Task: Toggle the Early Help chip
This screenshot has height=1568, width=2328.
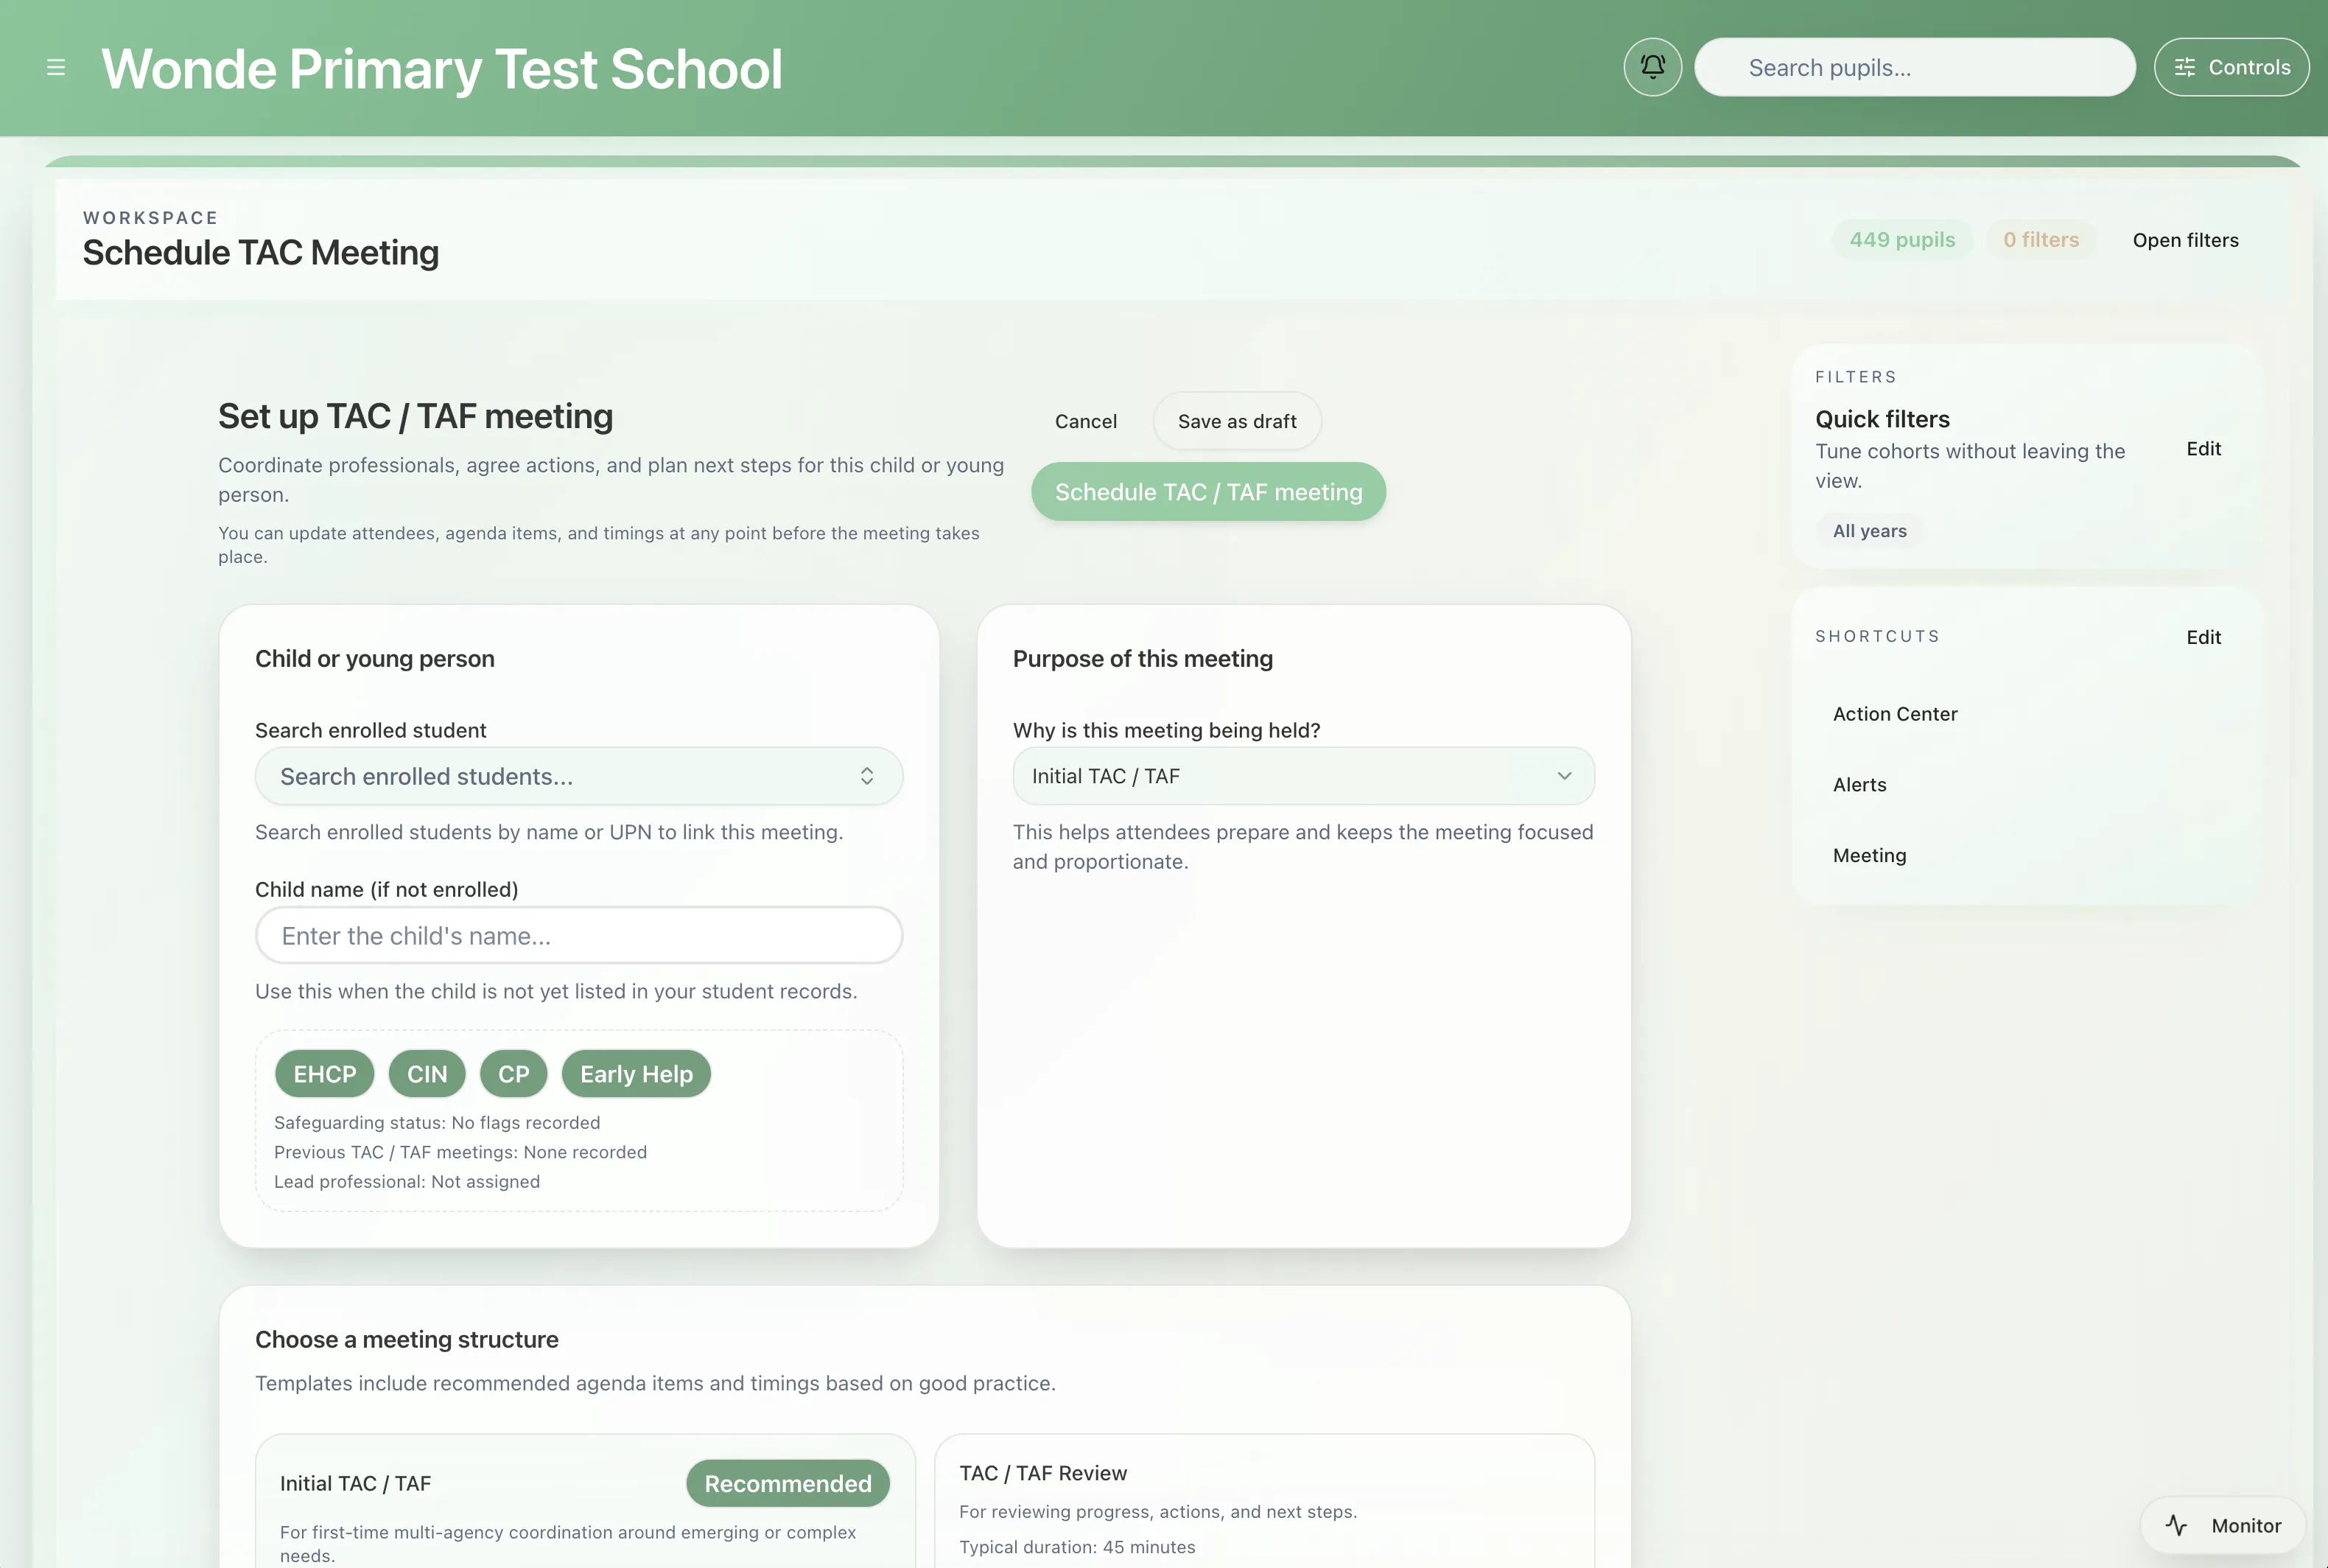Action: click(636, 1074)
